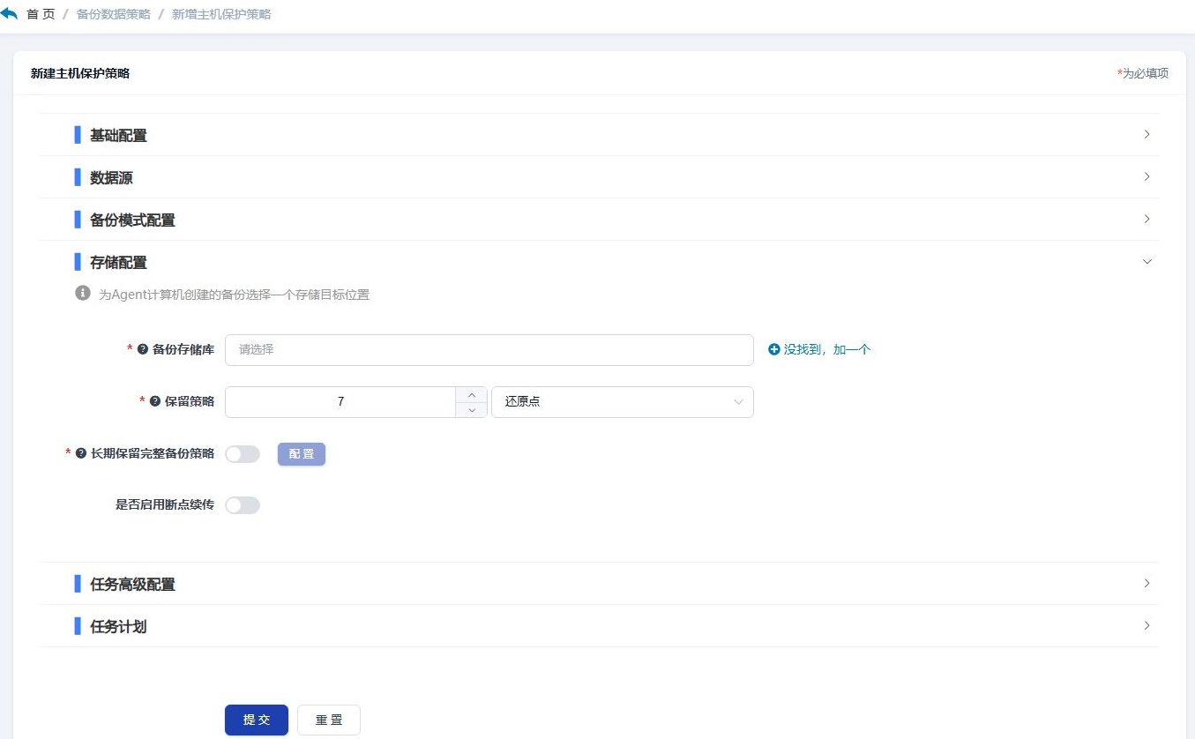Increase 保留策略 value with up arrow
Image resolution: width=1195 pixels, height=739 pixels.
pyautogui.click(x=472, y=394)
